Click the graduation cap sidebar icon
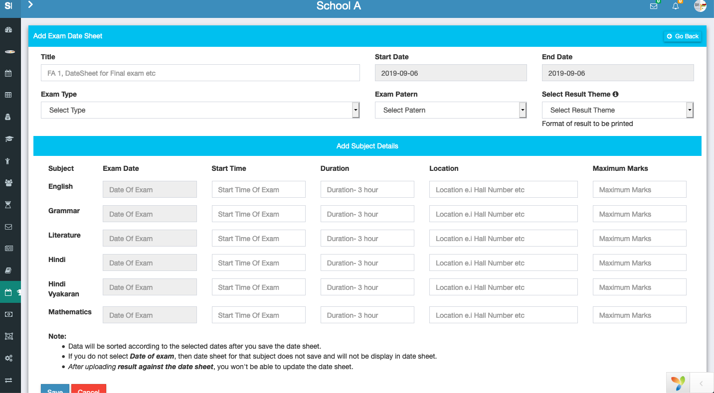Screen dimensions: 714x393 pos(8,139)
